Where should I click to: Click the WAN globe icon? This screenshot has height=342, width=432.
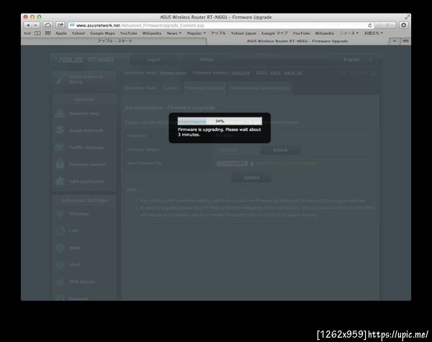tap(60, 248)
